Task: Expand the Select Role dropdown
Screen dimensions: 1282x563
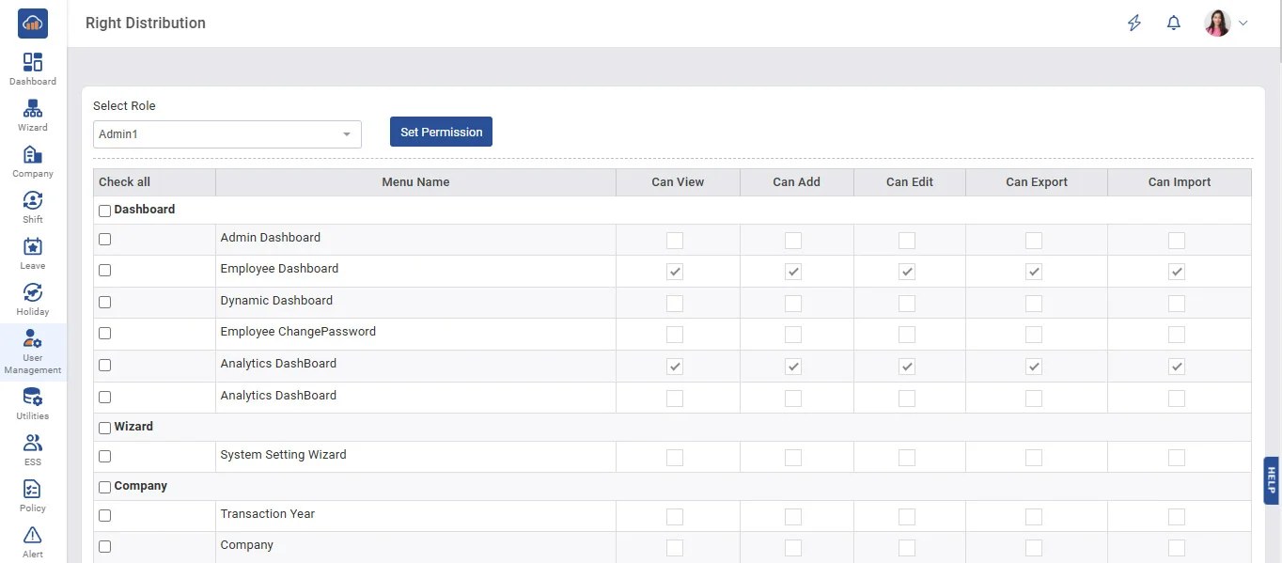Action: click(347, 134)
